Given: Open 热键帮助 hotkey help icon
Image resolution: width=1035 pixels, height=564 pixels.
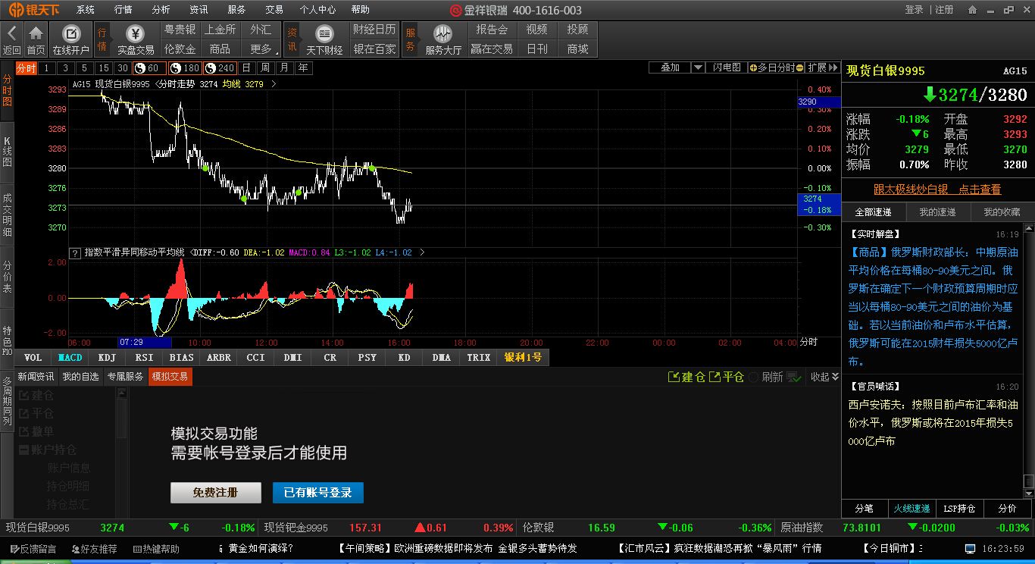Looking at the screenshot, I should (137, 549).
